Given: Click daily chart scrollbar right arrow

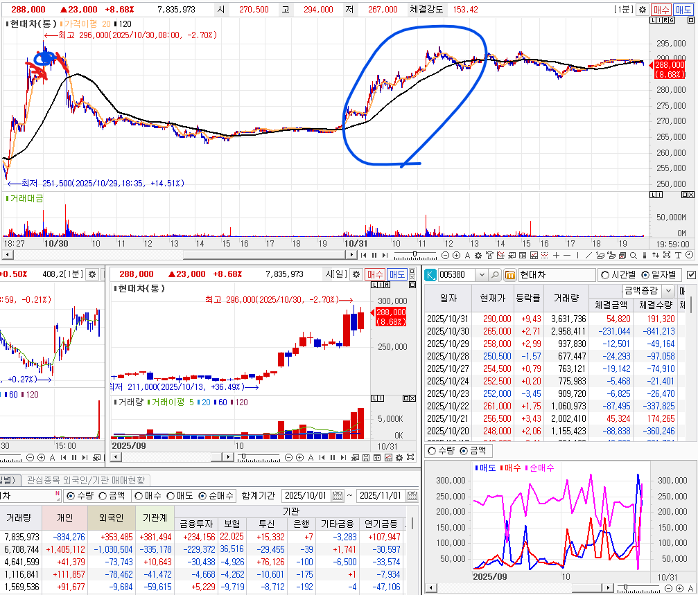Looking at the screenshot, I should [228, 457].
